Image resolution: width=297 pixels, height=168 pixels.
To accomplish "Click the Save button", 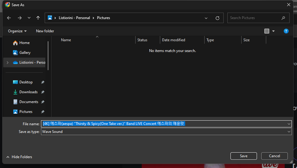I will coord(244,156).
